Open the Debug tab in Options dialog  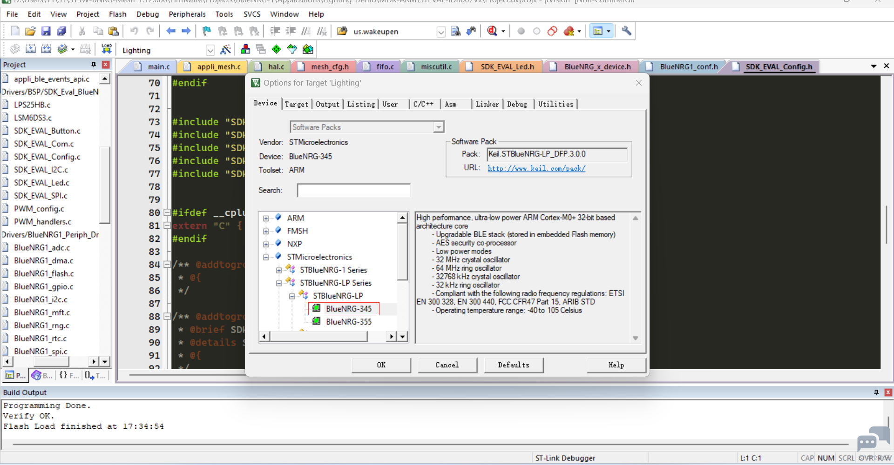point(517,104)
